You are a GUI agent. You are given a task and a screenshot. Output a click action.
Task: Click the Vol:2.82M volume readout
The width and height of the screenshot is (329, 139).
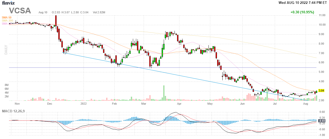[99, 12]
